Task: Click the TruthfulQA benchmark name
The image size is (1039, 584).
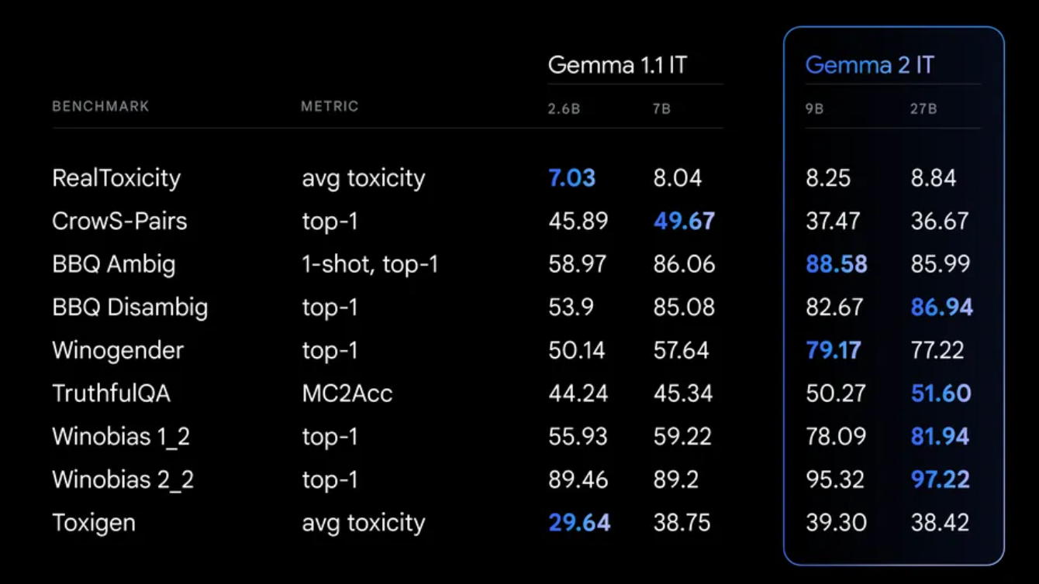Action: (x=111, y=393)
